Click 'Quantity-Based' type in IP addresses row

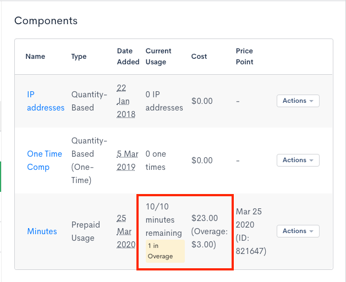(89, 101)
